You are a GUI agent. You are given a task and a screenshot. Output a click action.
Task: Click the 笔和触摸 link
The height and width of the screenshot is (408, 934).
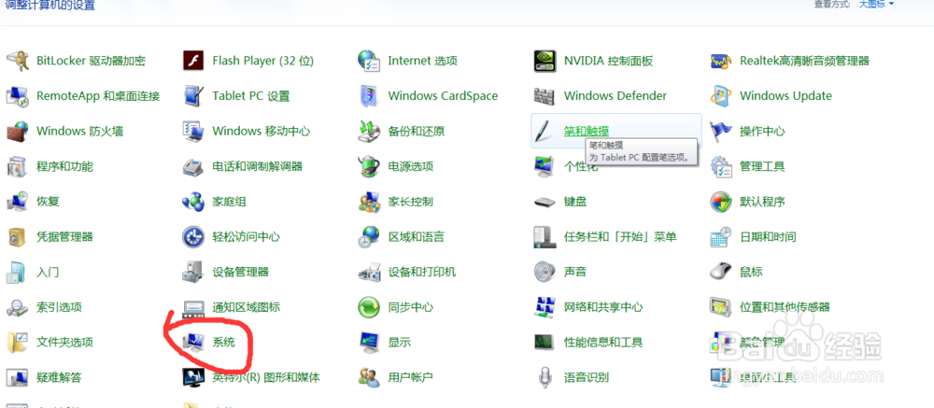point(587,131)
